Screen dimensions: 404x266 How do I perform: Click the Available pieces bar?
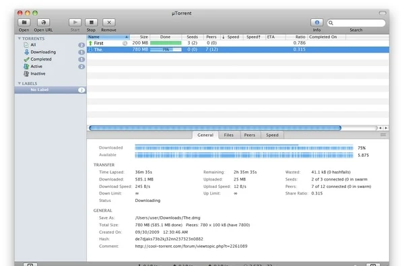244,155
